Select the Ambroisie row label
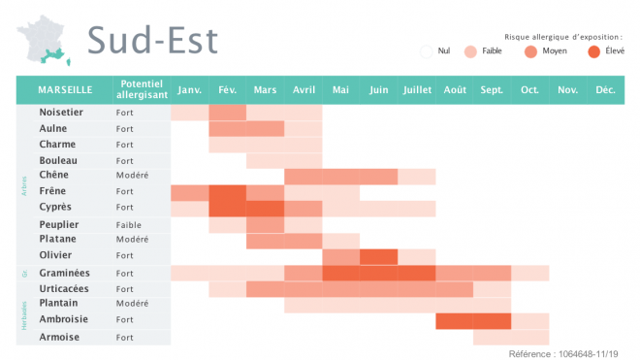 pos(64,319)
